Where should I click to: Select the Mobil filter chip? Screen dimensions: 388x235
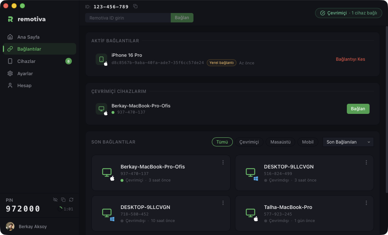click(x=308, y=142)
